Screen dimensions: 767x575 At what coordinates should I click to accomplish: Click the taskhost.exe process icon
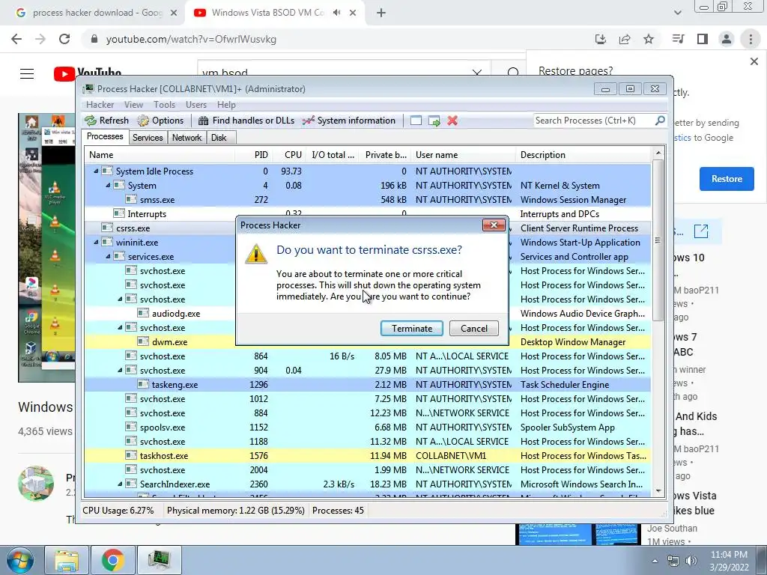pos(130,456)
